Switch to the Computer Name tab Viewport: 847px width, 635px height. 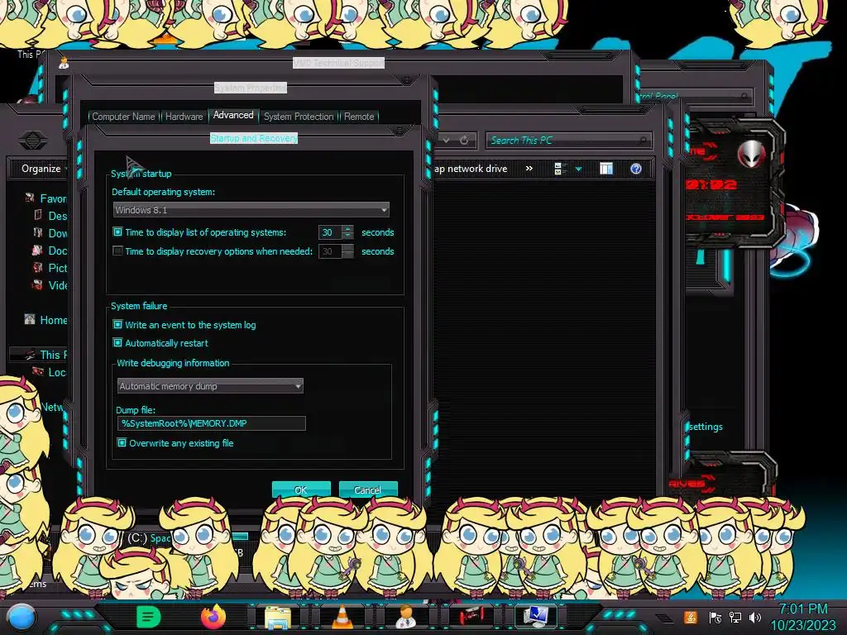[124, 116]
